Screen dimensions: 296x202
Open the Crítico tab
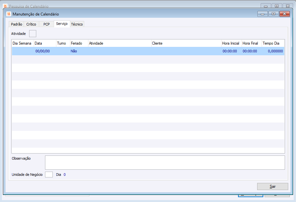[31, 24]
